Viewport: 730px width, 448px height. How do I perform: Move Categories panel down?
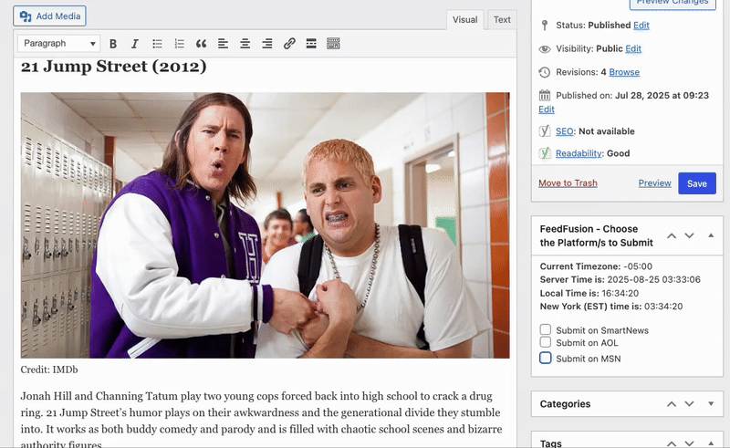(690, 404)
